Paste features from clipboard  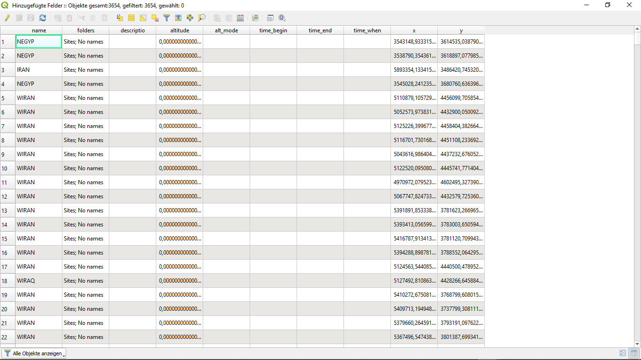(105, 18)
